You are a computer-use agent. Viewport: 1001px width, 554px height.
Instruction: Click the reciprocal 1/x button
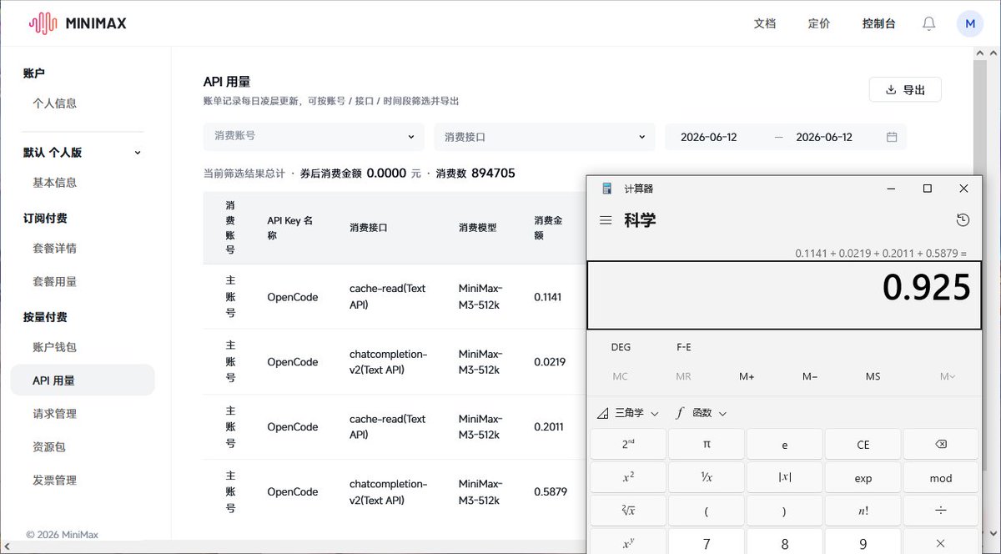pos(707,478)
